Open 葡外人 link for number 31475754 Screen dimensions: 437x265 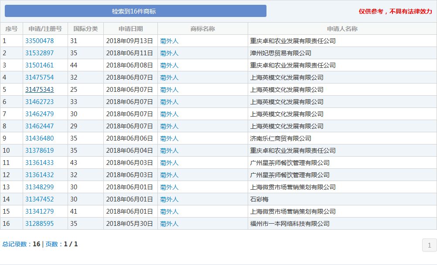169,77
